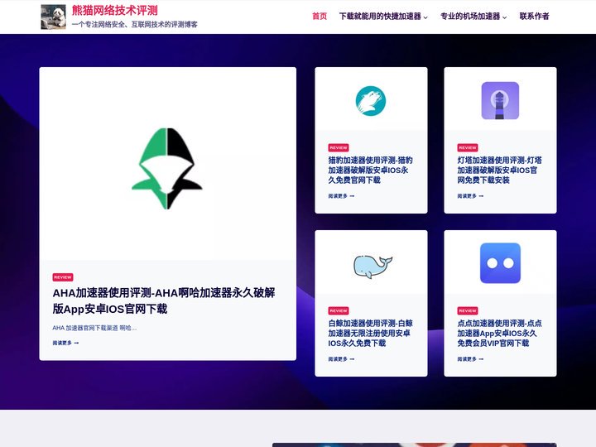This screenshot has height=447, width=596.
Task: Click the panda site logo image
Action: 53,17
